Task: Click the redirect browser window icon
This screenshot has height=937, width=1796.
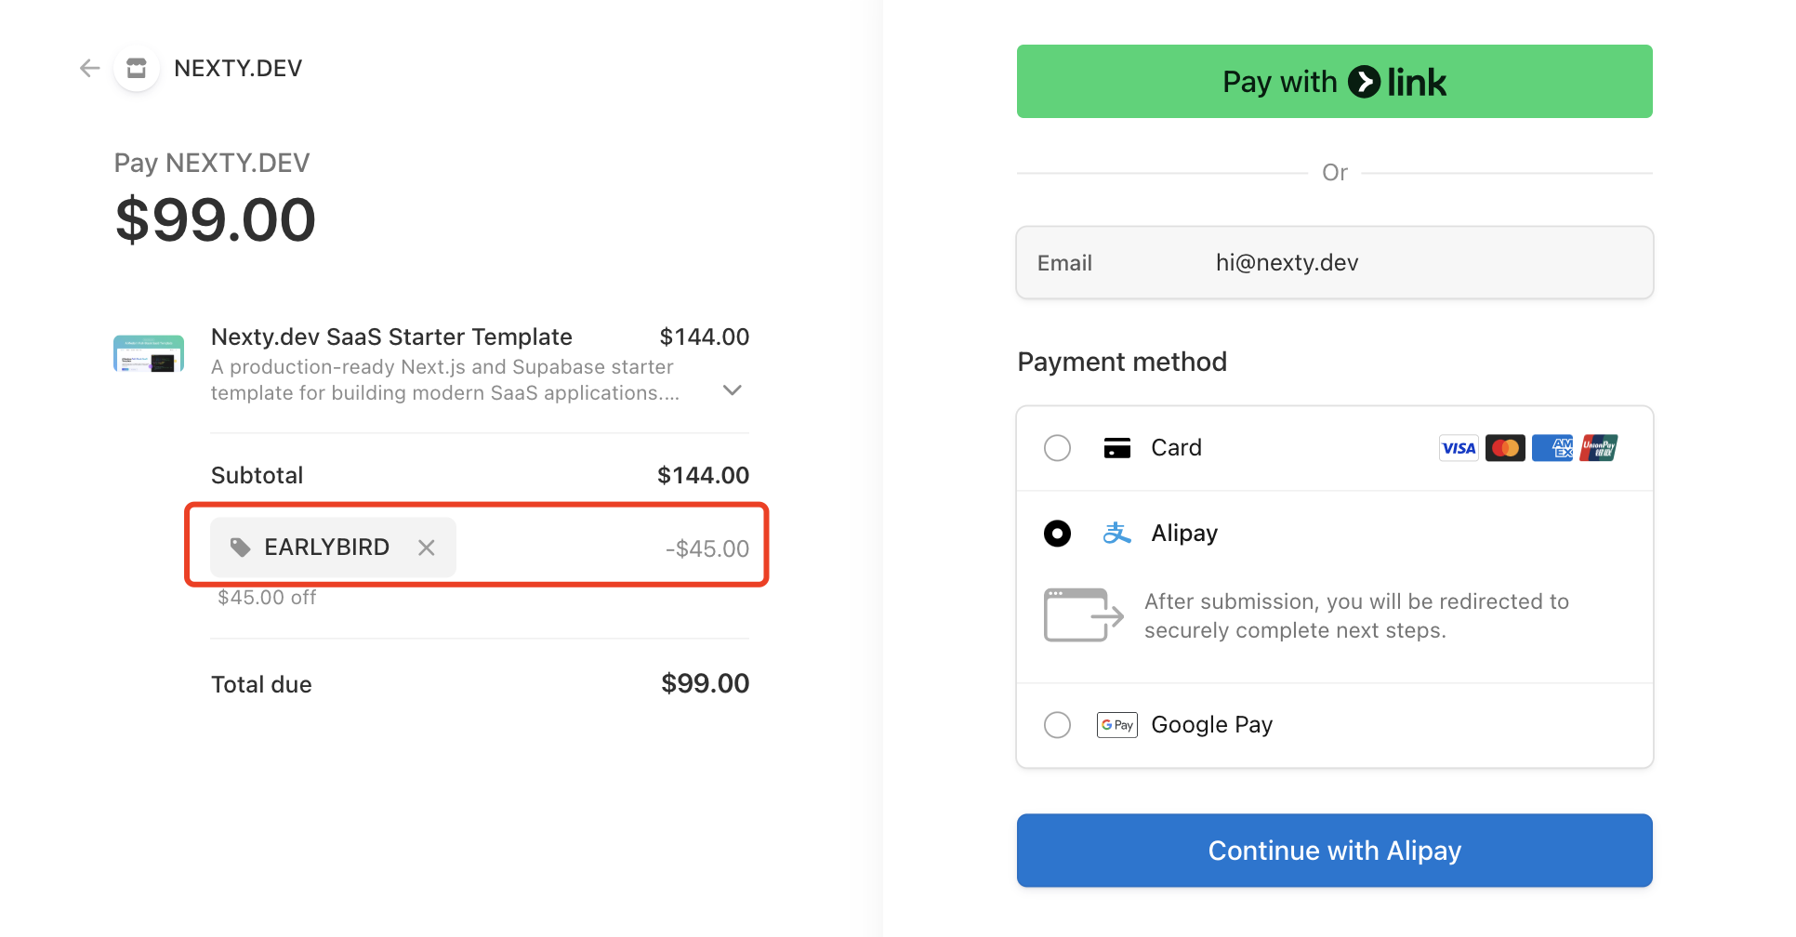Action: [1084, 615]
